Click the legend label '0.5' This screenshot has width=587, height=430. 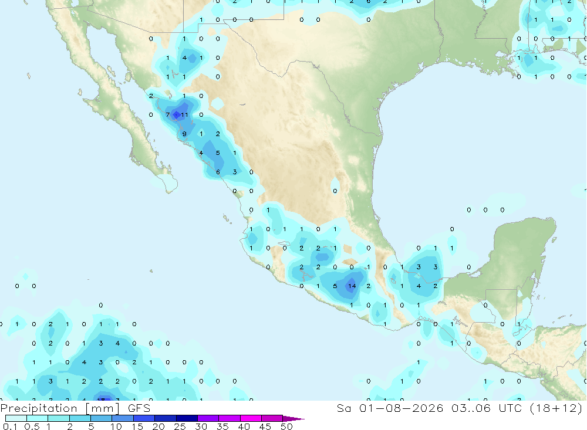[x=32, y=426]
